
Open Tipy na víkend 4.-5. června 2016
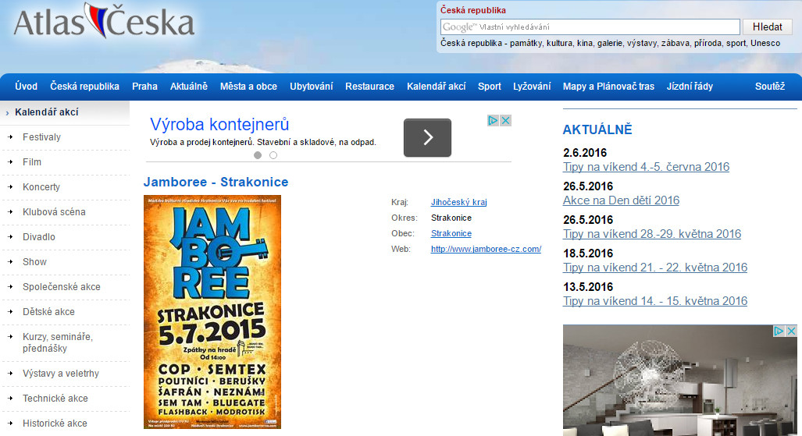click(646, 167)
